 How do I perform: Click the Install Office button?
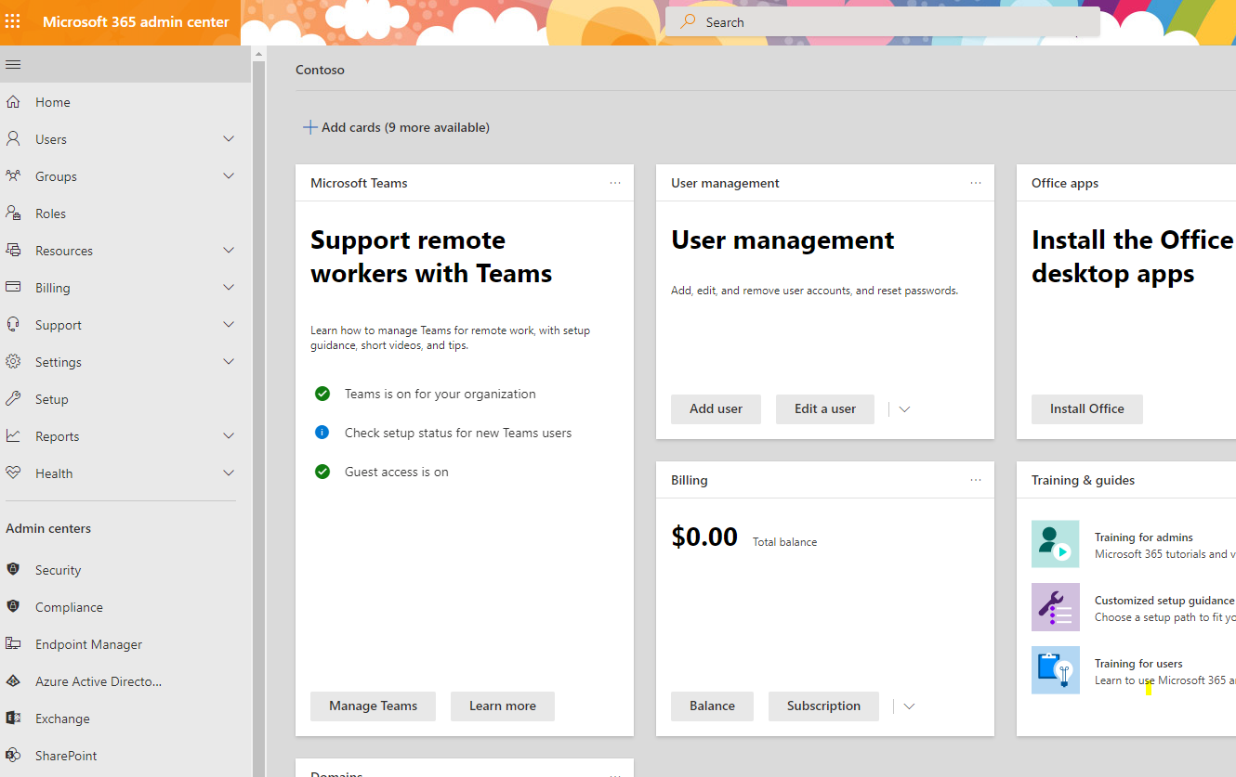click(1087, 409)
